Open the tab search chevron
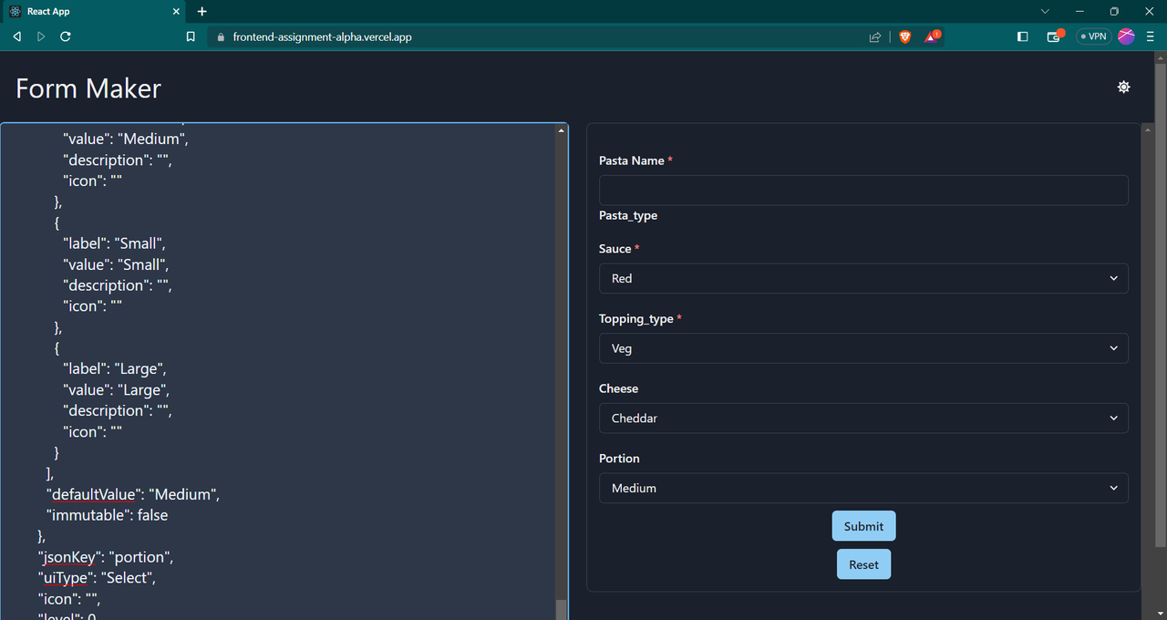The image size is (1167, 620). coord(1045,12)
